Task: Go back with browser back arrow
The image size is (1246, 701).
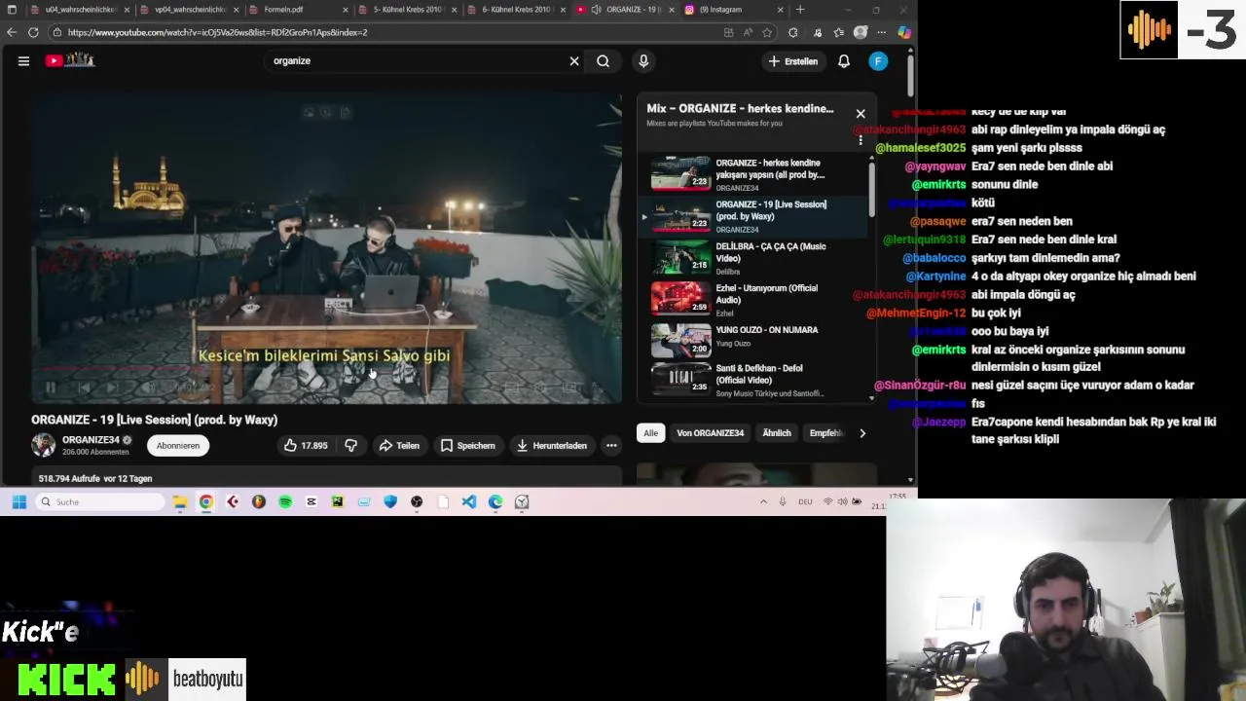Action: pyautogui.click(x=12, y=32)
